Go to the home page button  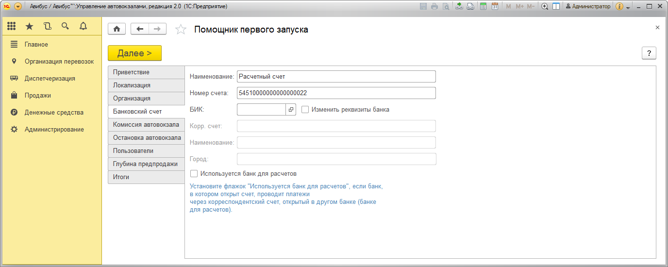tap(117, 29)
